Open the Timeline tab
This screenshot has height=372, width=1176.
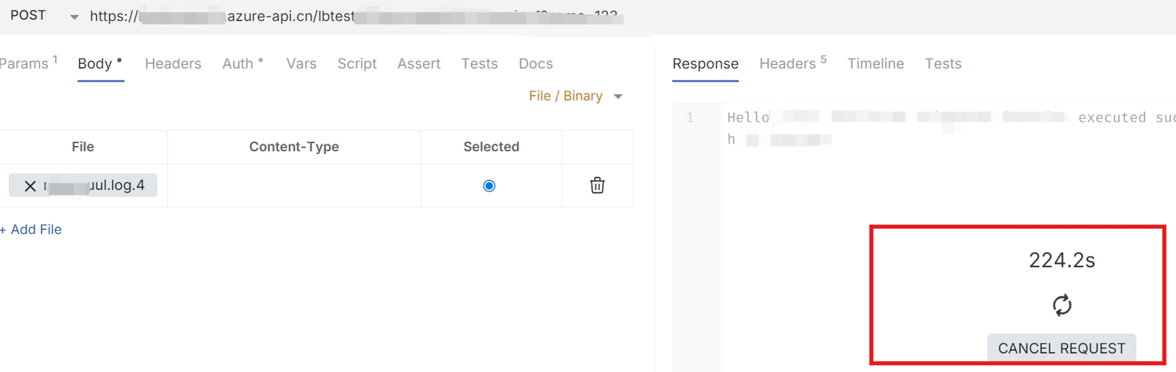click(x=875, y=64)
